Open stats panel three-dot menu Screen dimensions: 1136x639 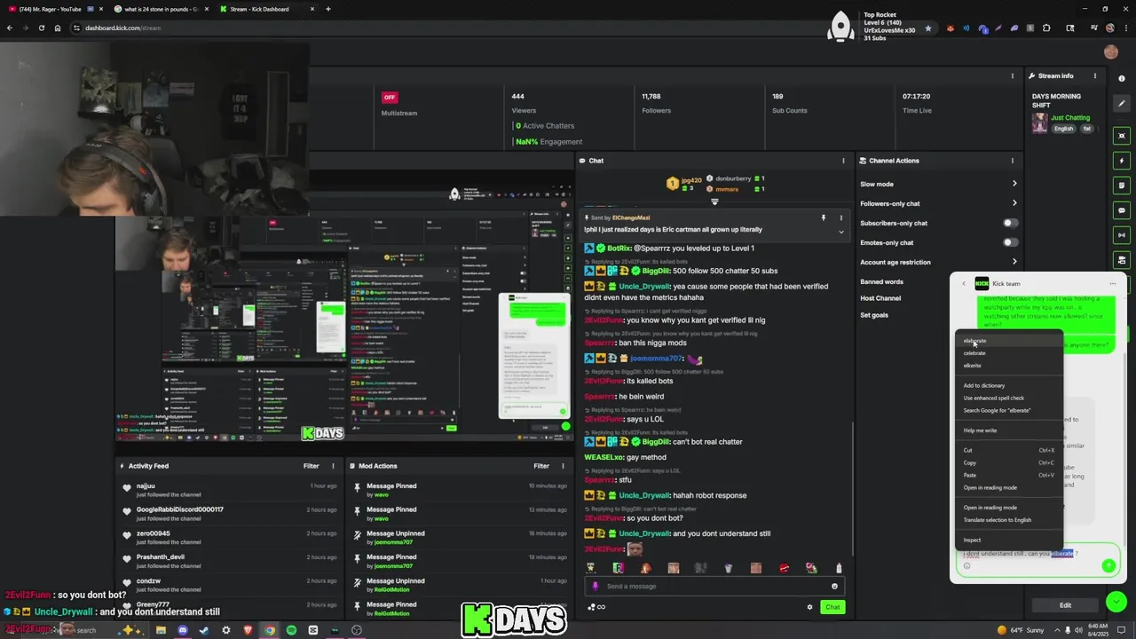pos(1012,76)
